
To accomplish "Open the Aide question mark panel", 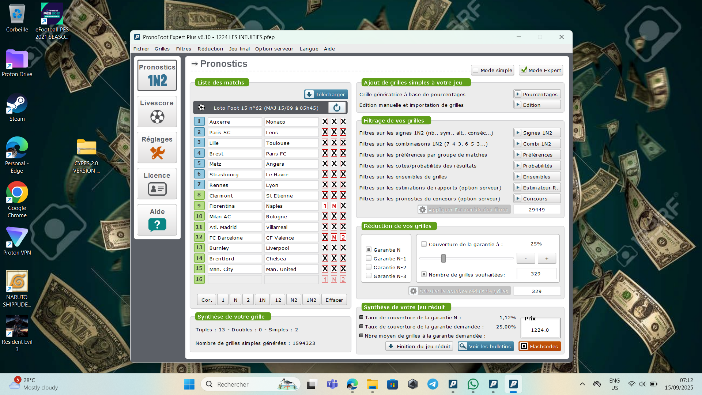I will (157, 220).
